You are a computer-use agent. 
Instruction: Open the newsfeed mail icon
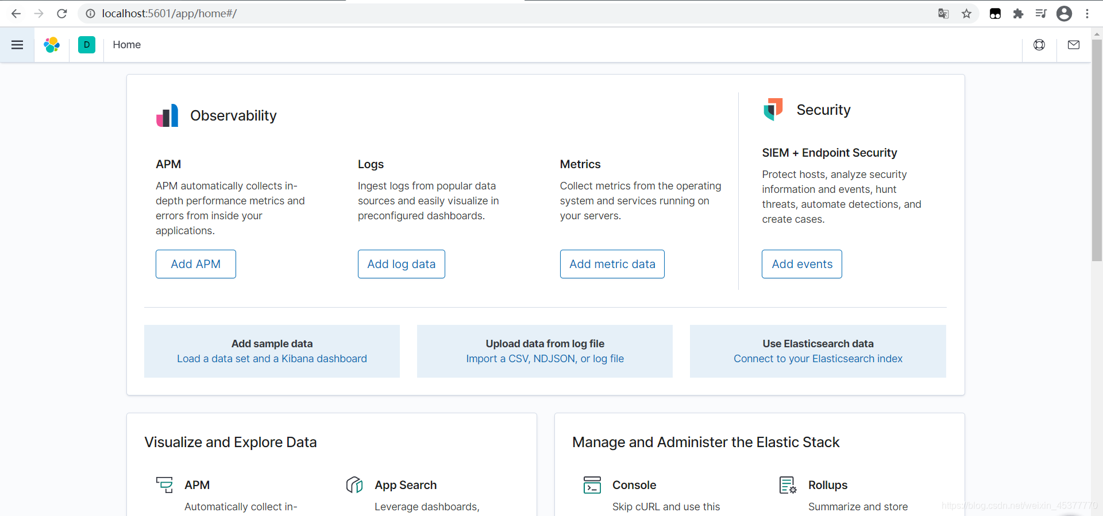1074,45
